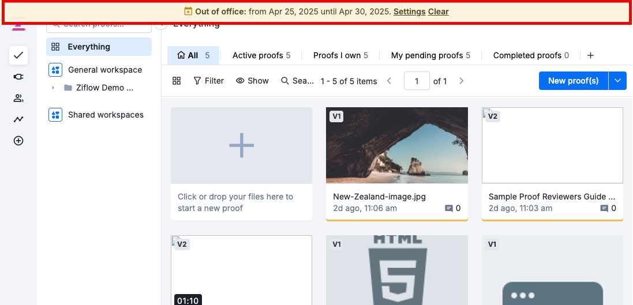Click the New proof(s) button

click(x=573, y=81)
